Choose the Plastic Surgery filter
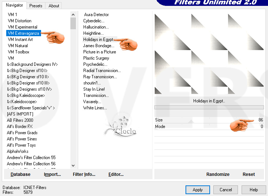 pyautogui.click(x=96, y=58)
